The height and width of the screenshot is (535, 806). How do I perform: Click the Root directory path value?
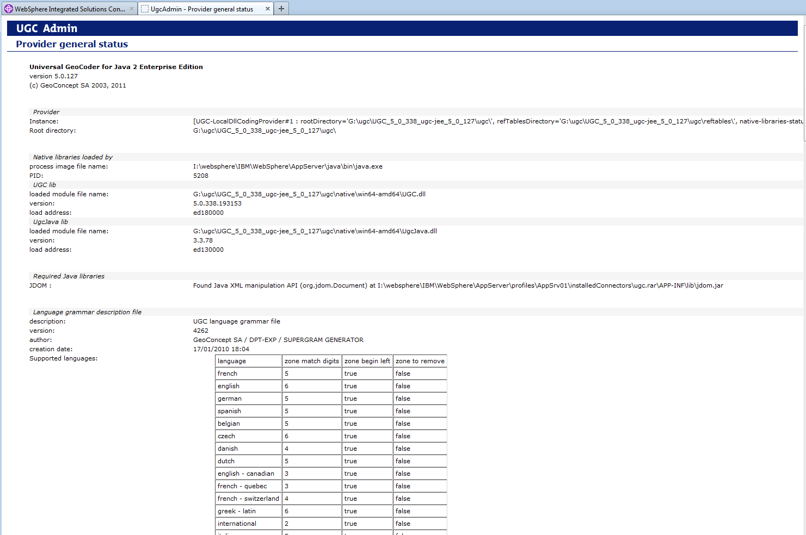pyautogui.click(x=264, y=130)
